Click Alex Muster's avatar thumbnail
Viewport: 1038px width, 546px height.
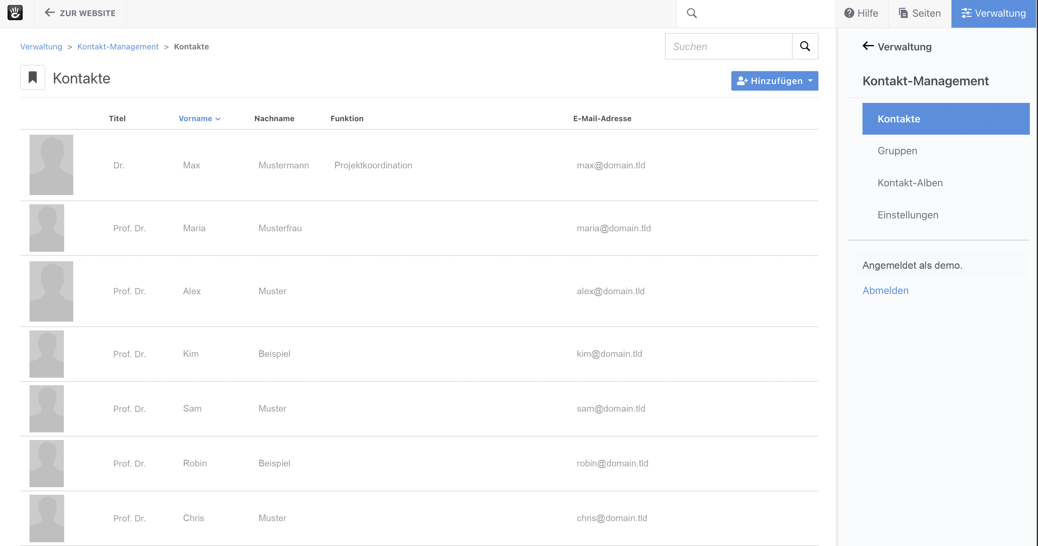[51, 291]
